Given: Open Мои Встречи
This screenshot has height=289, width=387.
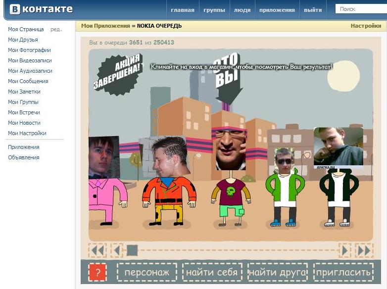Looking at the screenshot, I should [x=24, y=112].
